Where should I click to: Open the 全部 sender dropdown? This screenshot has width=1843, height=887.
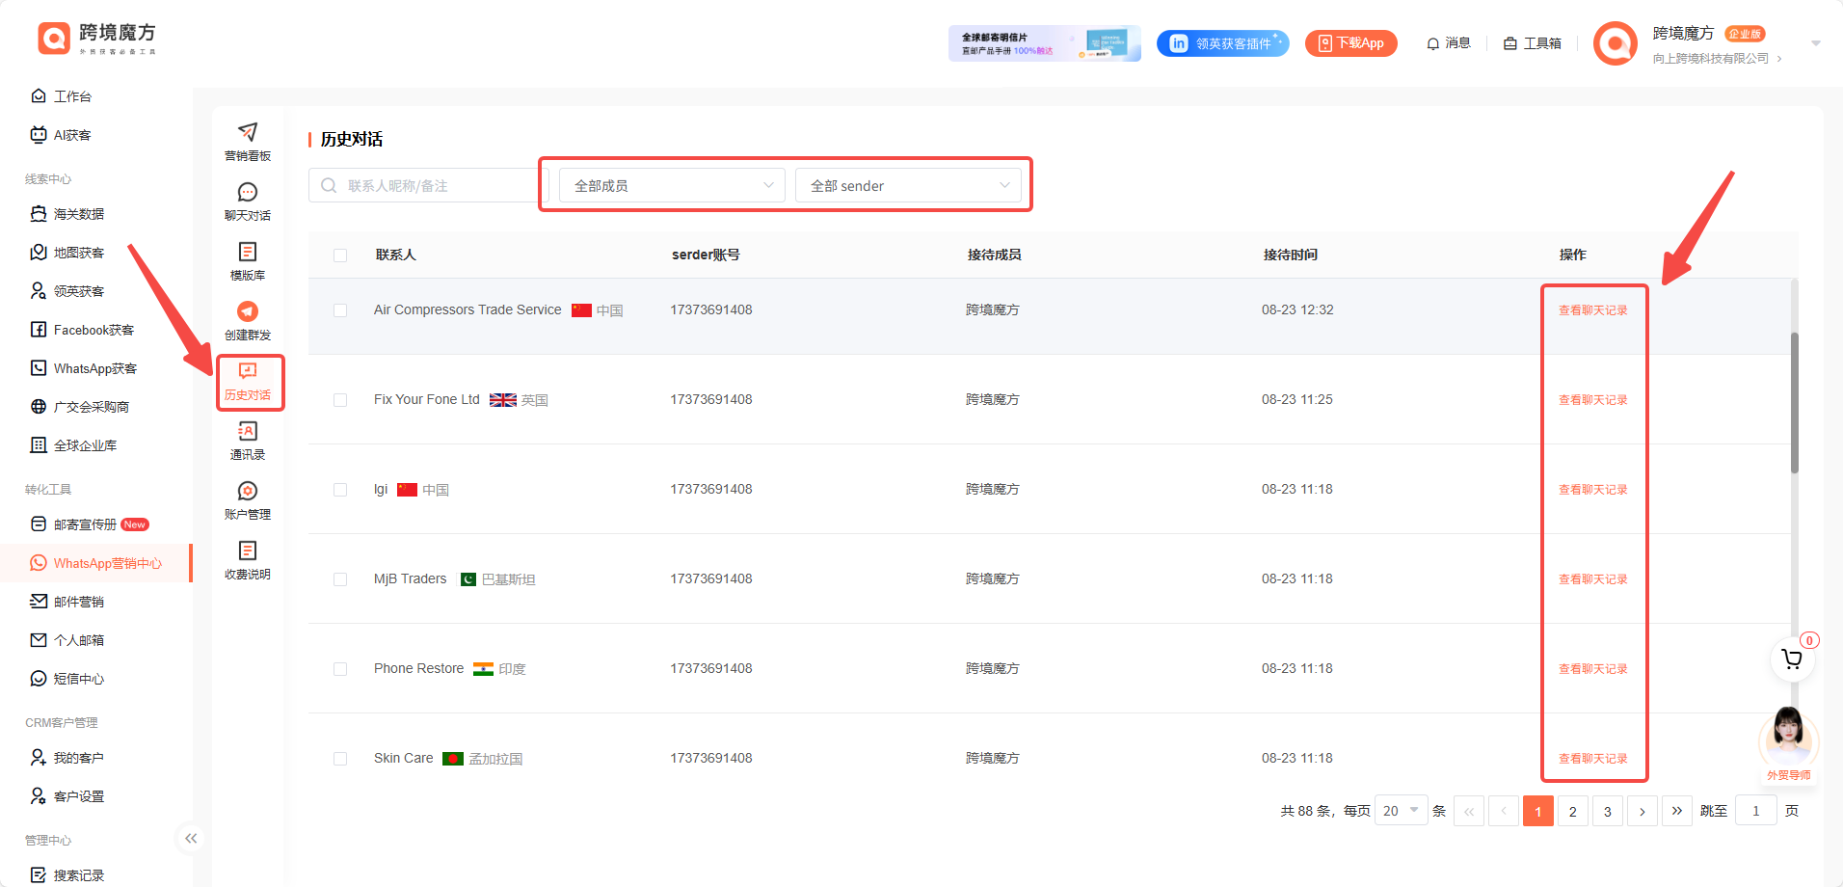908,185
